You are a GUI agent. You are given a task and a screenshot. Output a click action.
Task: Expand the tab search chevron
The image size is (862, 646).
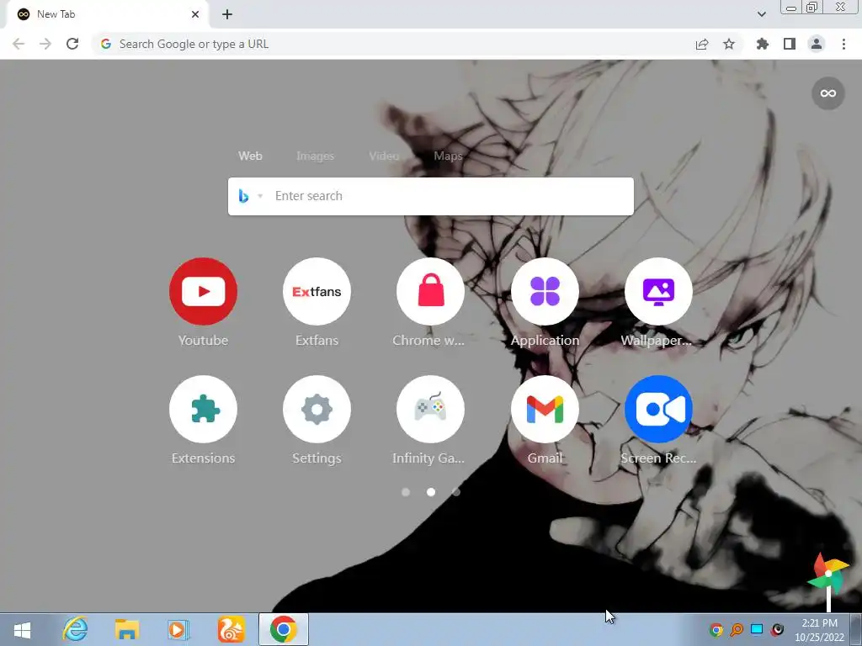tap(761, 14)
